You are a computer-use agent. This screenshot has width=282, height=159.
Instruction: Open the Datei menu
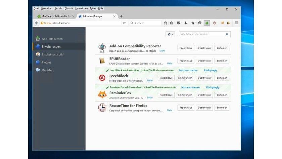pos(36,8)
